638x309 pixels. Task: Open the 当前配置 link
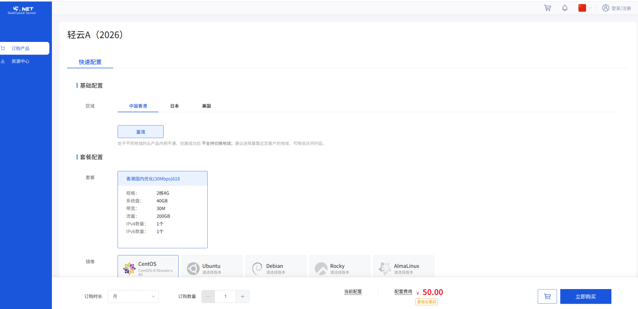[353, 292]
